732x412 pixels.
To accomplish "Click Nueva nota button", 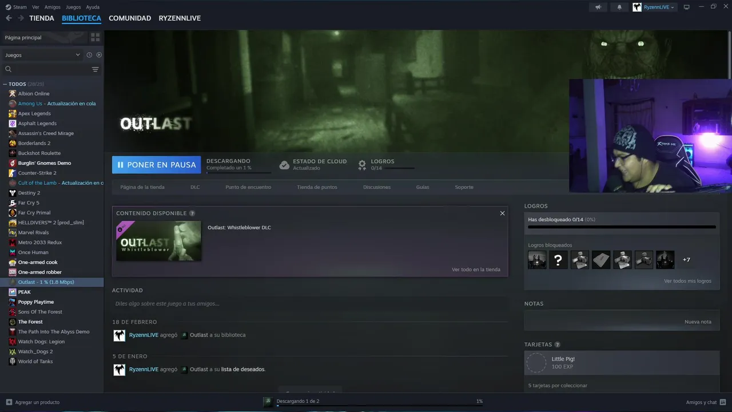I will [698, 322].
